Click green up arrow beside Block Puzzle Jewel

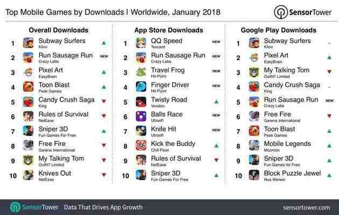pyautogui.click(x=329, y=175)
